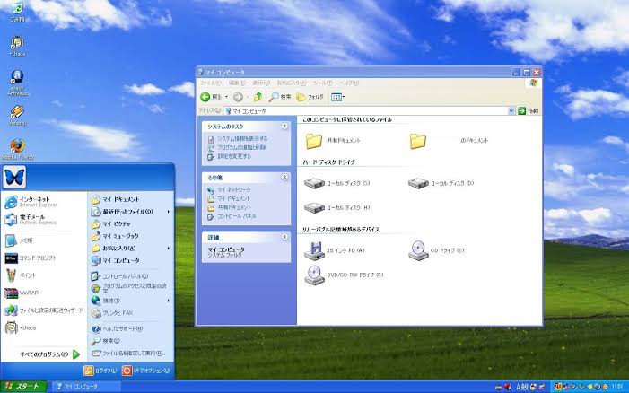This screenshot has width=629, height=393.
Task: Go up one folder level toolbar icon
Action: coord(258,97)
